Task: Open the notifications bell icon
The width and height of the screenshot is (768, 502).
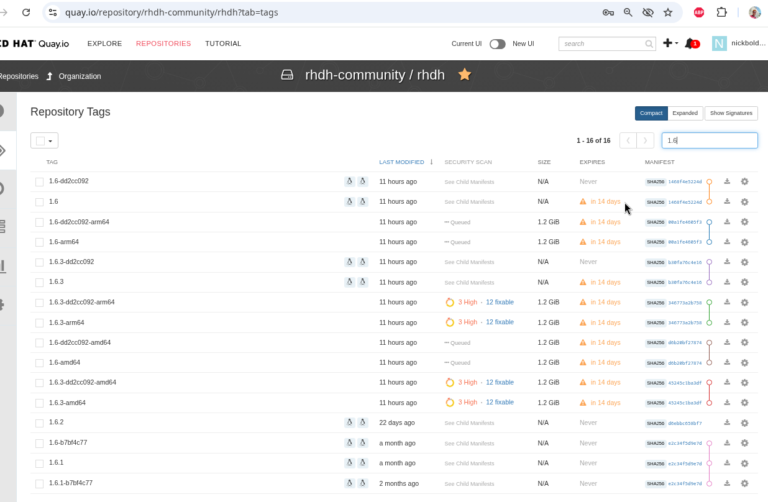Action: point(690,43)
